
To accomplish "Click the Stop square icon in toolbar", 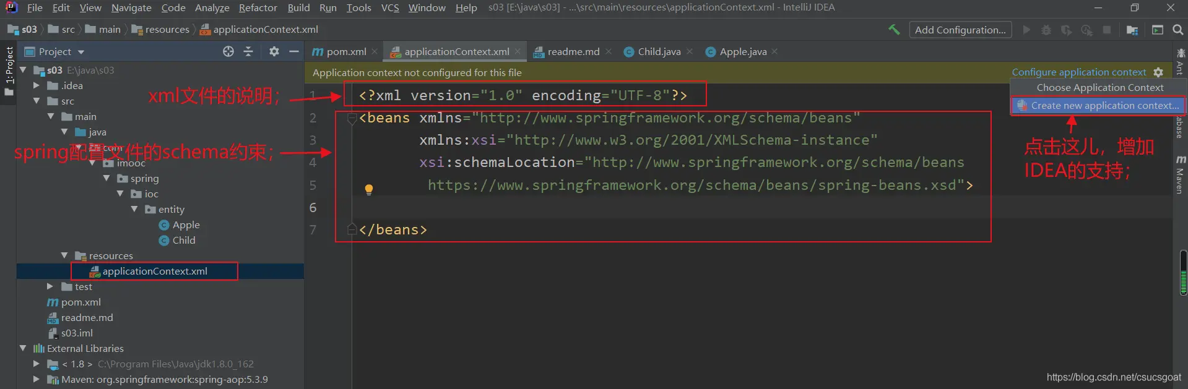I will [x=1107, y=30].
